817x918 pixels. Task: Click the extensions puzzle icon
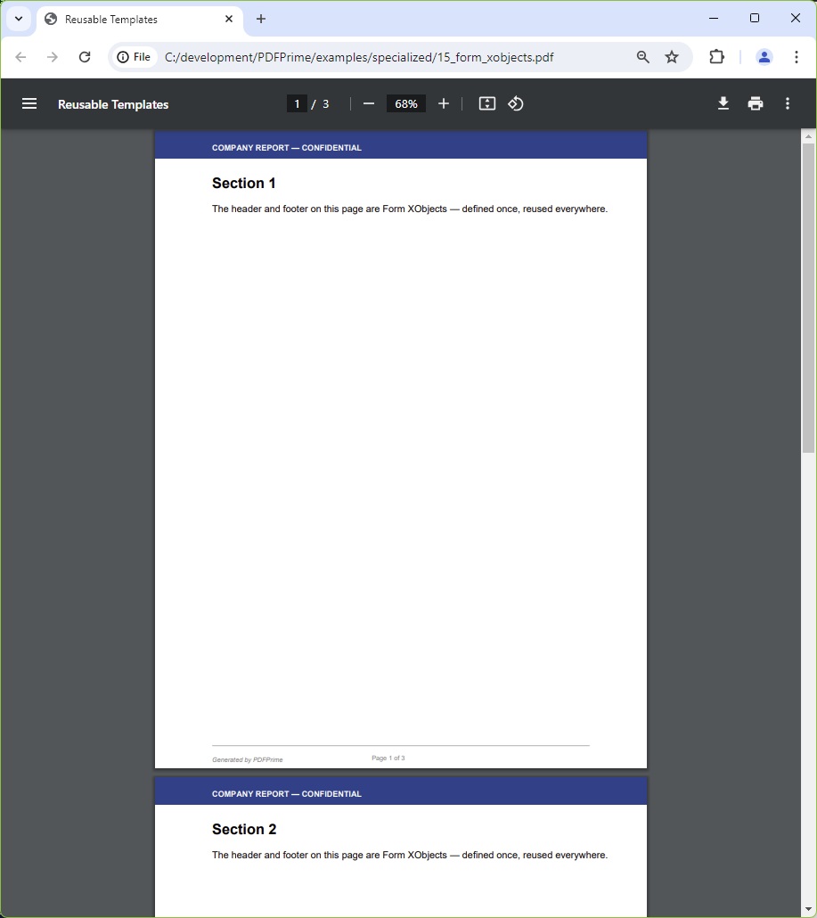coord(716,56)
